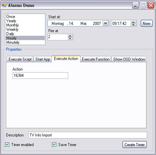Decrease the start time with down arrow
156x155 pixels.
point(133,25)
